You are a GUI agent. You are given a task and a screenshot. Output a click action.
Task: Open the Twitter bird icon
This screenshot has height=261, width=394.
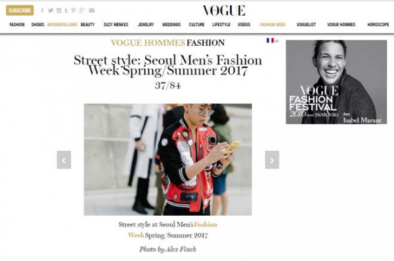pos(51,10)
